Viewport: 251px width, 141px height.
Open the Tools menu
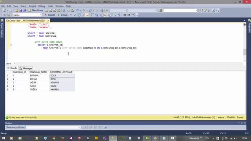tap(50, 6)
